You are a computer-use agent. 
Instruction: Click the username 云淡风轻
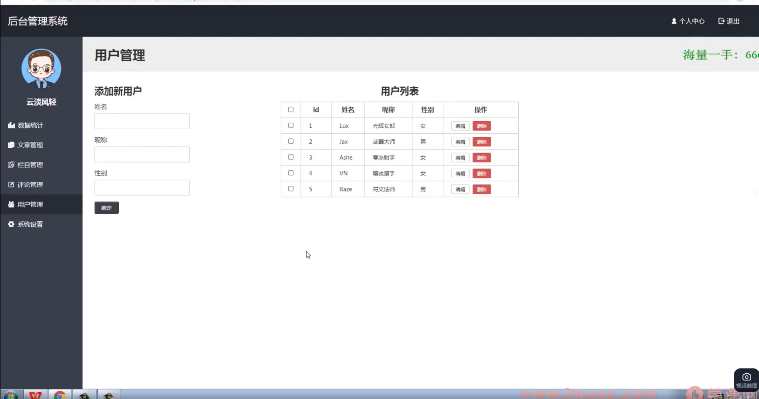pos(41,102)
